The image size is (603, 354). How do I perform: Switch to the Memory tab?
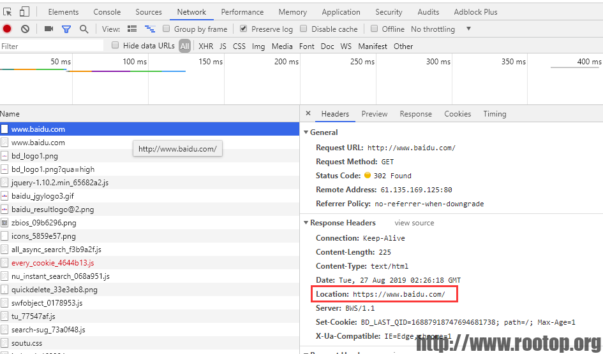[293, 12]
